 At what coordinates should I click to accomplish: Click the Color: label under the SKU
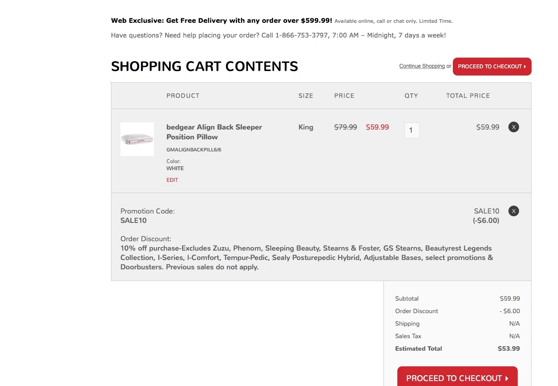pos(174,161)
